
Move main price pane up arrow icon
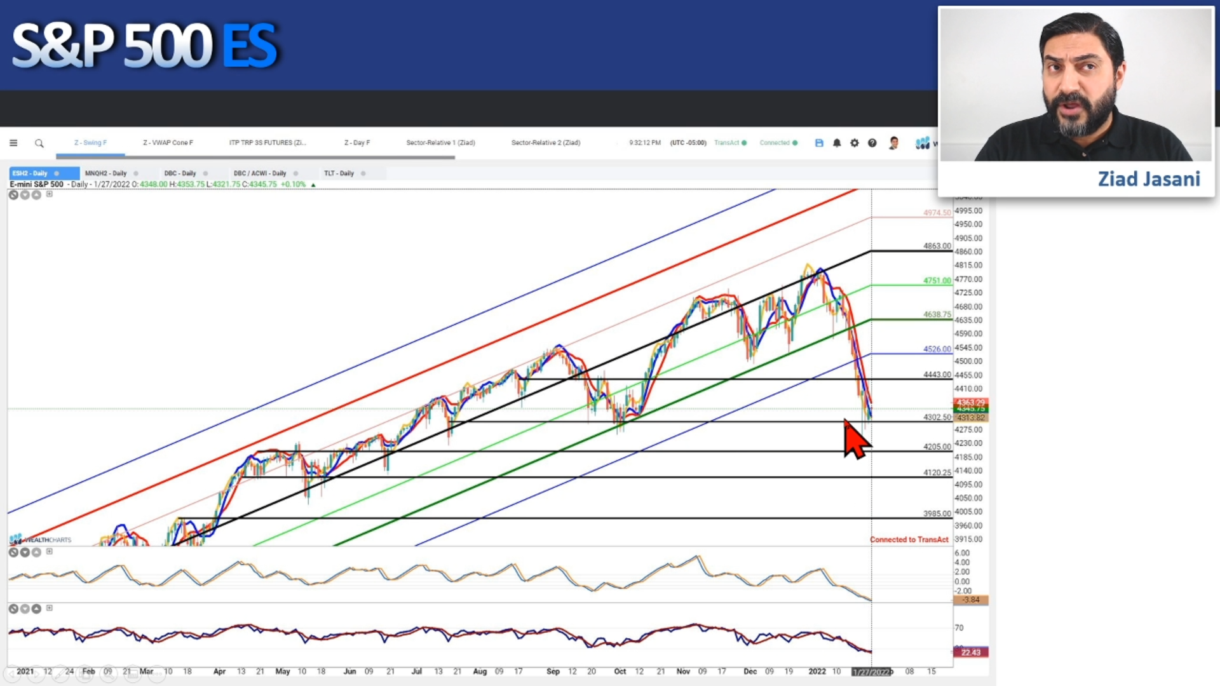click(36, 195)
